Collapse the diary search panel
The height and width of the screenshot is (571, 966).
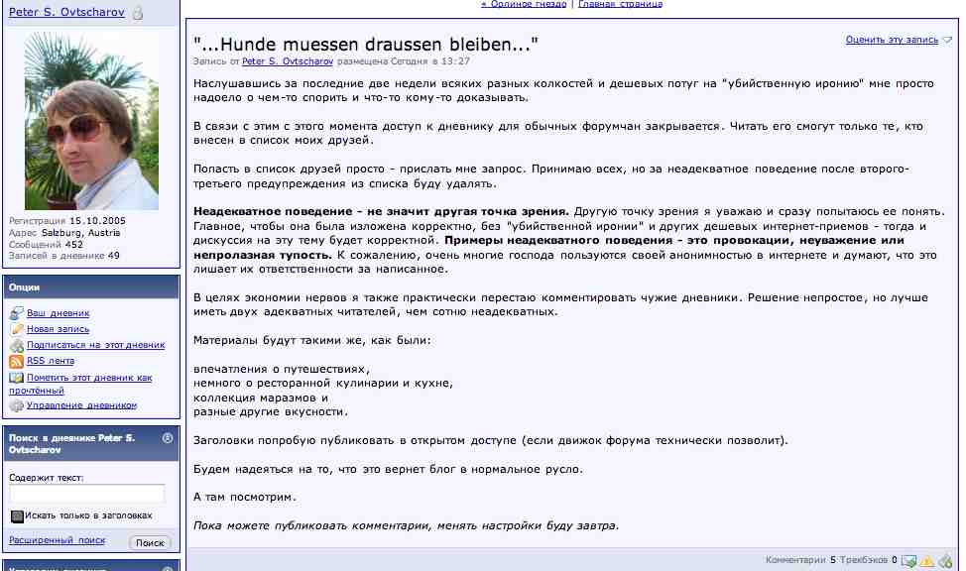tap(168, 437)
